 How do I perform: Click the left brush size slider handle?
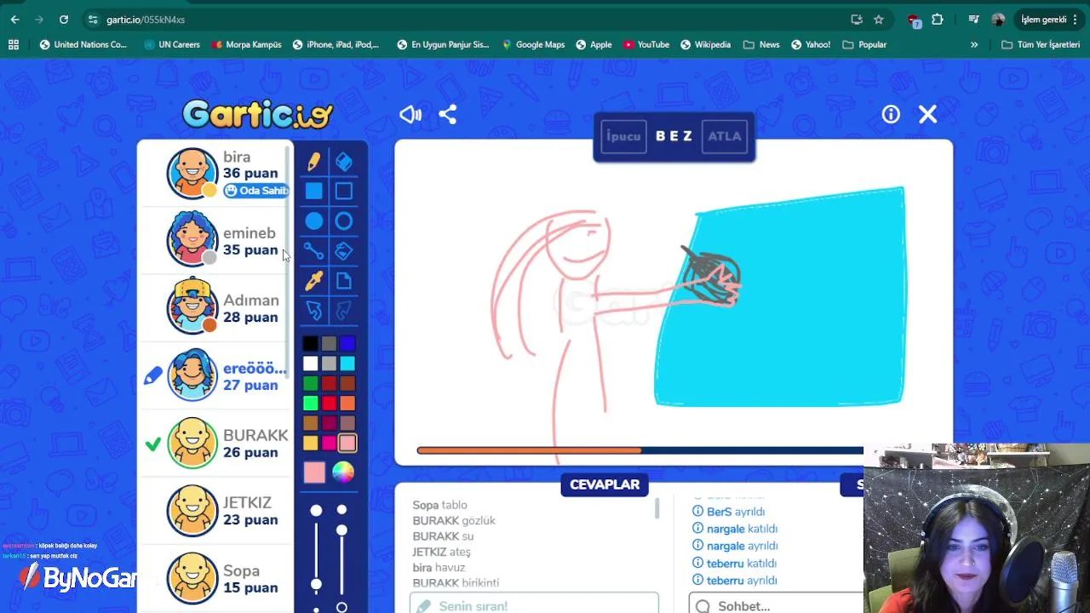tap(316, 585)
